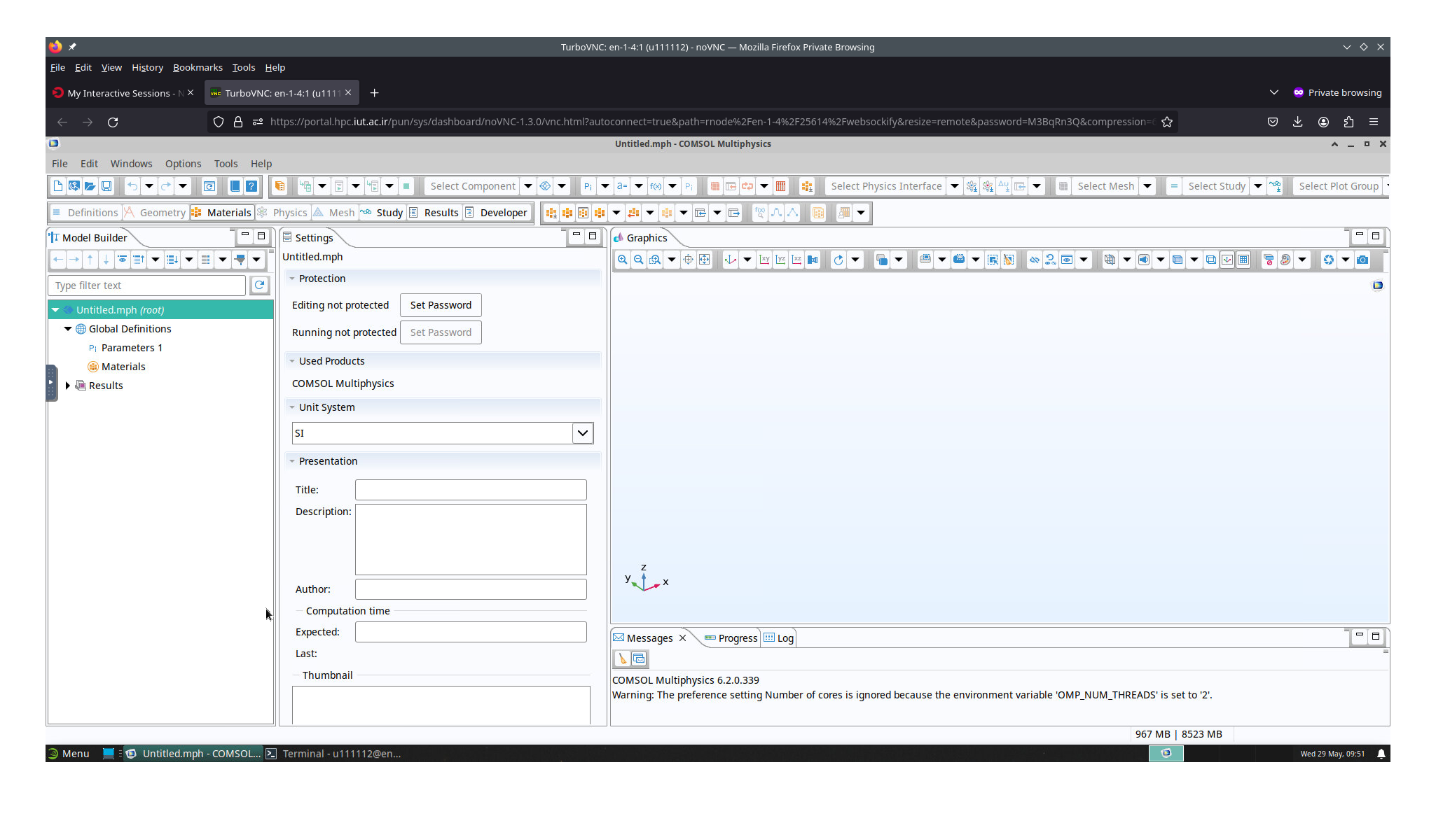Viewport: 1436px width, 816px height.
Task: Toggle the grid display in Graphics toolbar
Action: (x=1243, y=260)
